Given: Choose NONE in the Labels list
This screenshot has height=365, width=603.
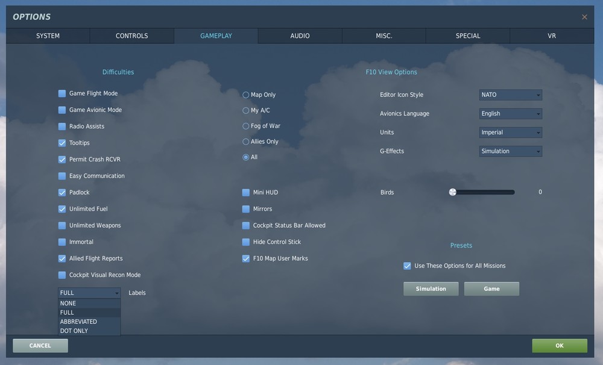Looking at the screenshot, I should click(x=89, y=304).
